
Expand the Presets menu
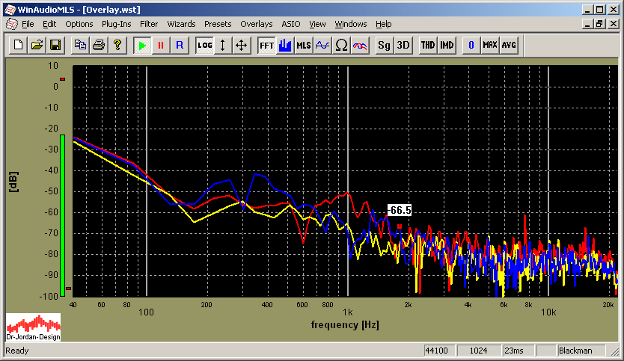[x=218, y=24]
